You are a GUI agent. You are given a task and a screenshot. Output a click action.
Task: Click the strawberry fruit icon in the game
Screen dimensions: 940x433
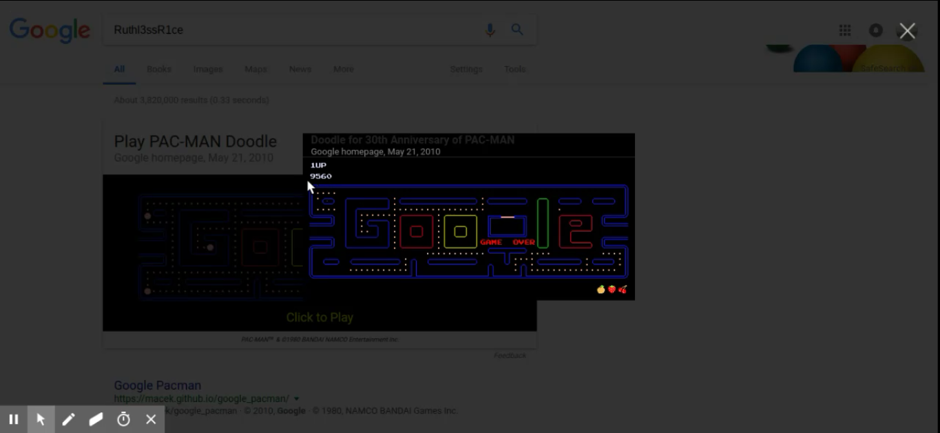[612, 289]
